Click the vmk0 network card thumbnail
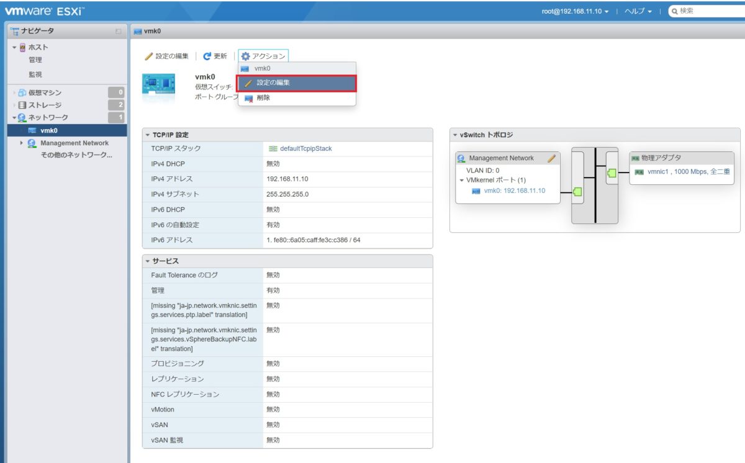Image resolution: width=745 pixels, height=463 pixels. click(x=158, y=86)
